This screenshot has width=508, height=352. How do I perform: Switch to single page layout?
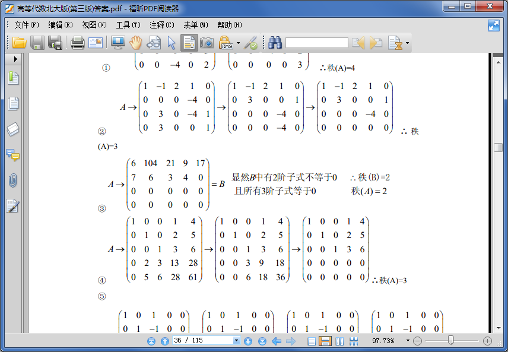pos(312,341)
